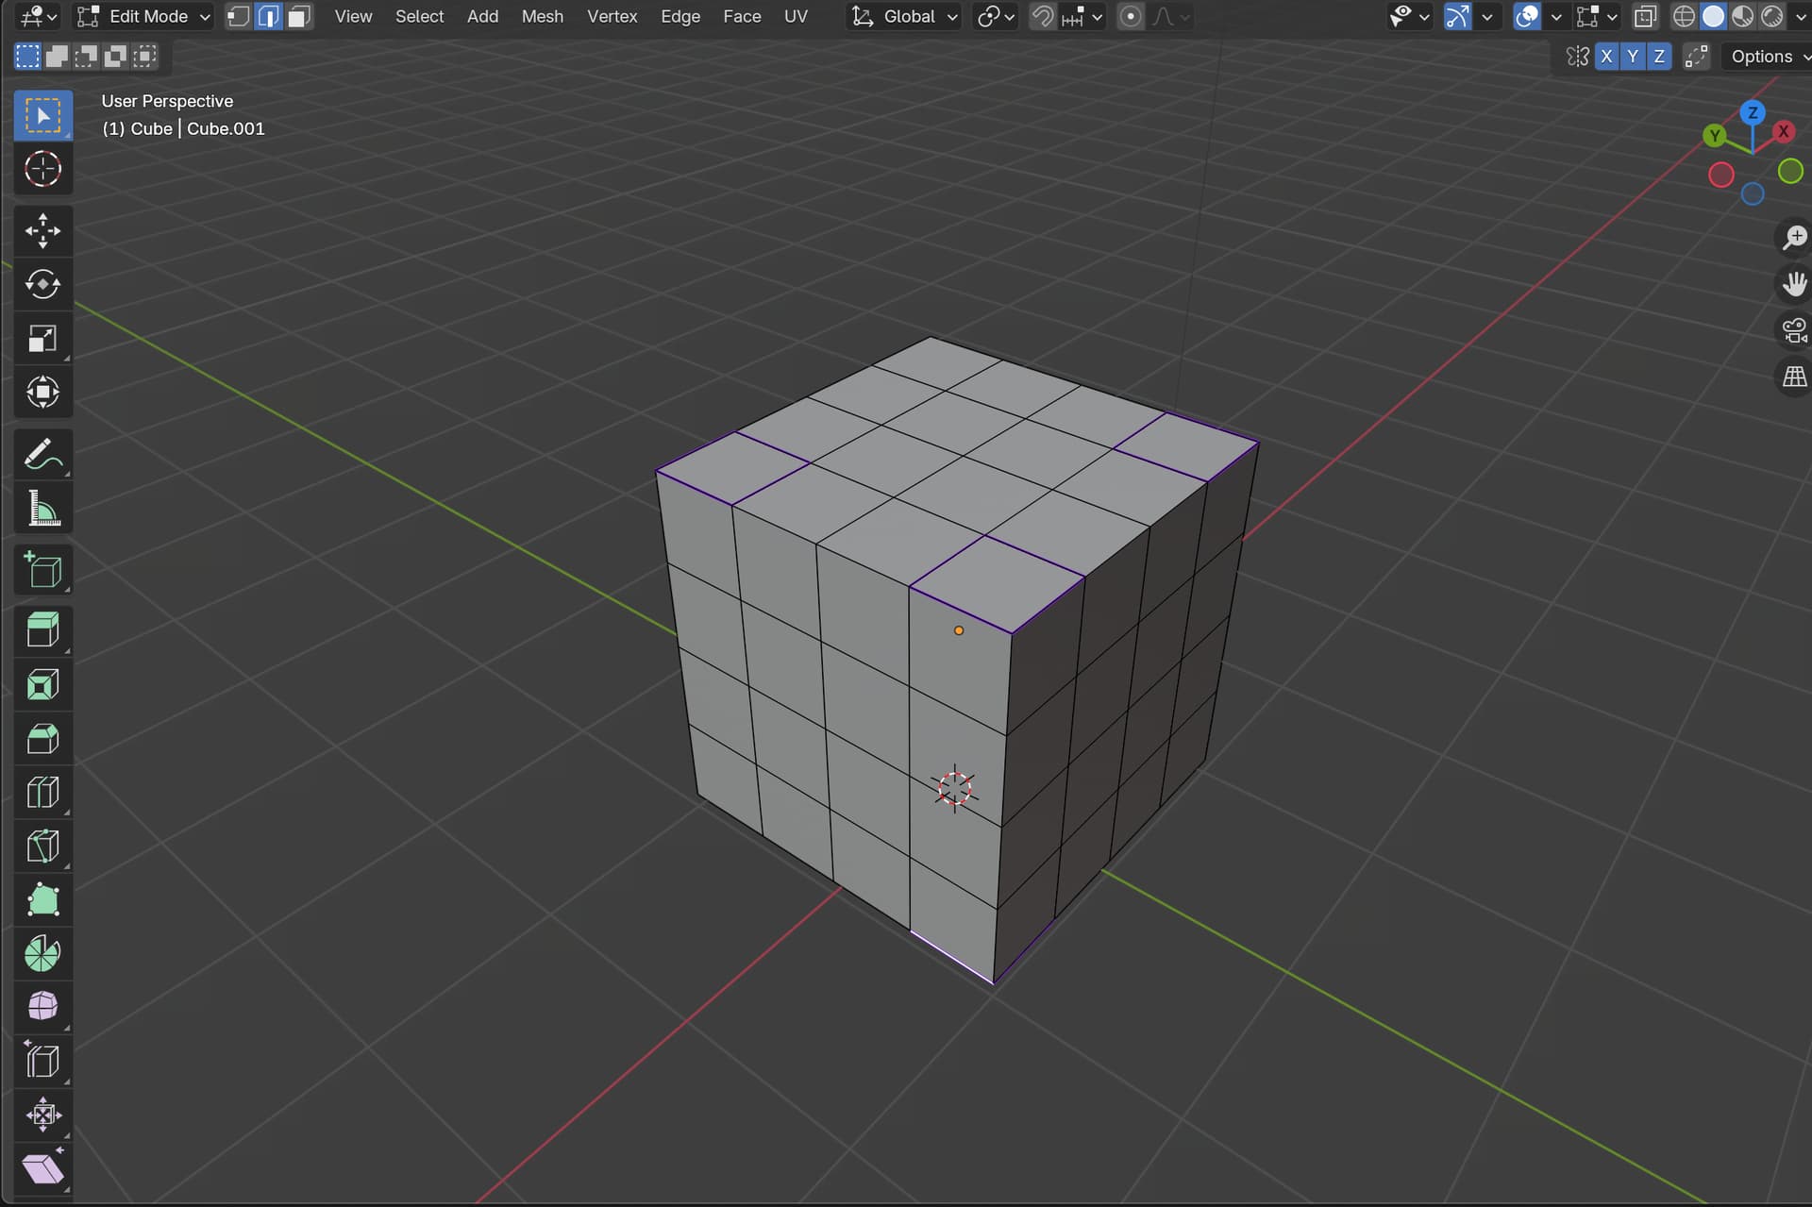Toggle X-ray view
This screenshot has height=1207, width=1812.
pos(1645,16)
